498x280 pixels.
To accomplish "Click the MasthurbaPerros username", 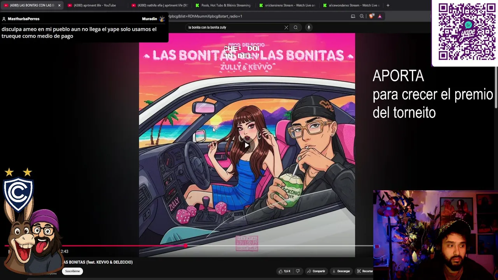I will [23, 19].
